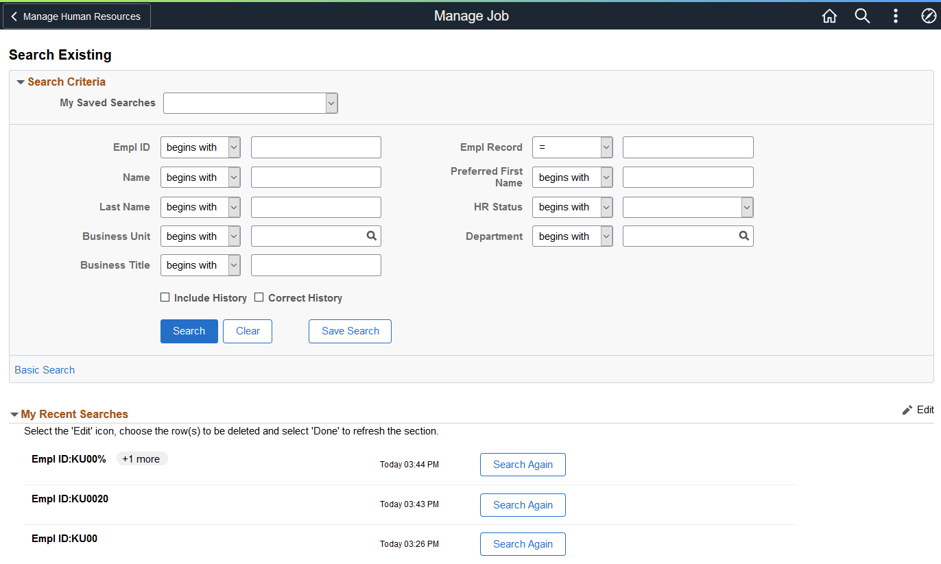Click the Department lookup magnifier
This screenshot has height=564, width=941.
pyautogui.click(x=744, y=236)
